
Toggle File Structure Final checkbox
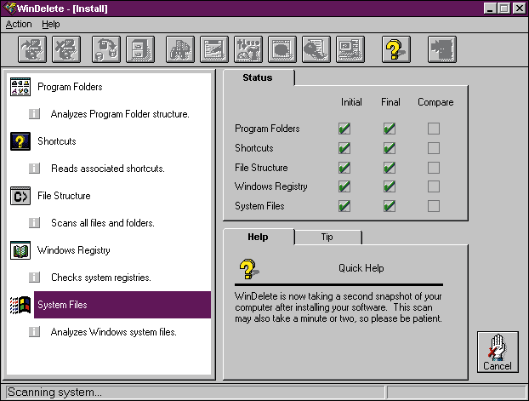[x=390, y=168]
